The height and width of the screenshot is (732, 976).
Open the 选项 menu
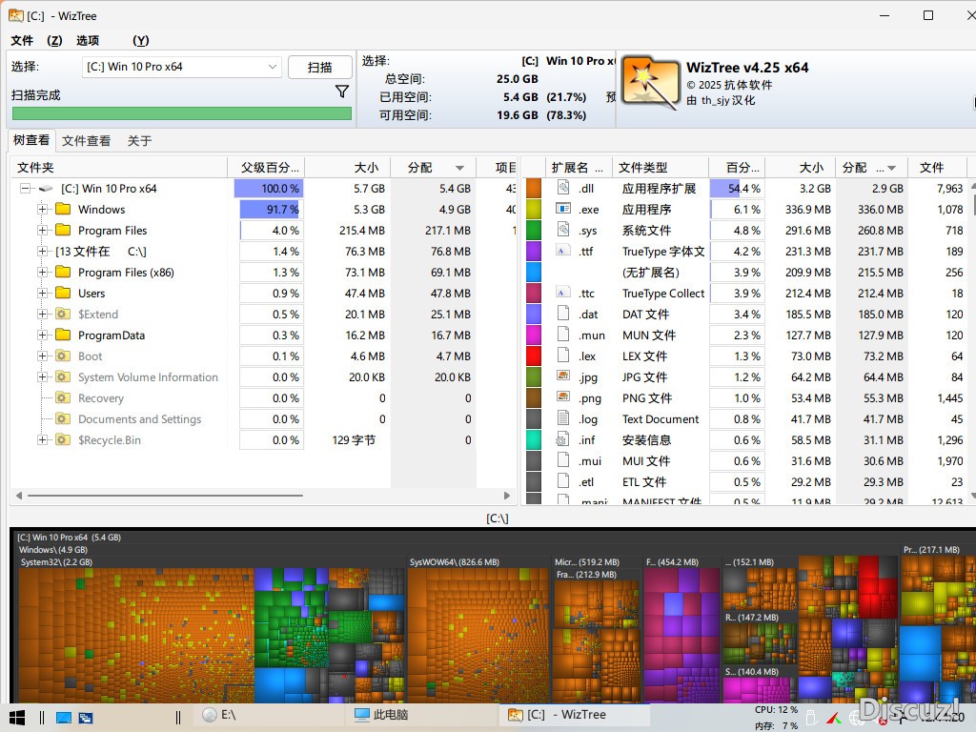(x=88, y=40)
